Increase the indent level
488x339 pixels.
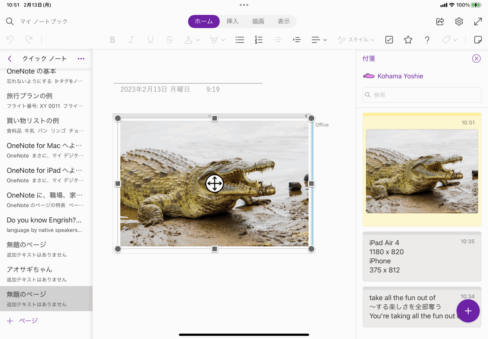[x=297, y=40]
